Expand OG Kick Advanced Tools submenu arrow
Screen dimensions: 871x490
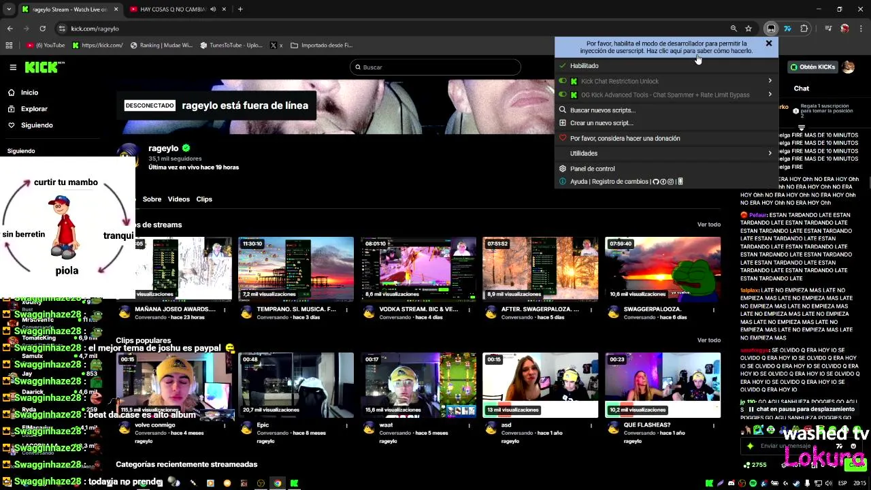point(770,95)
